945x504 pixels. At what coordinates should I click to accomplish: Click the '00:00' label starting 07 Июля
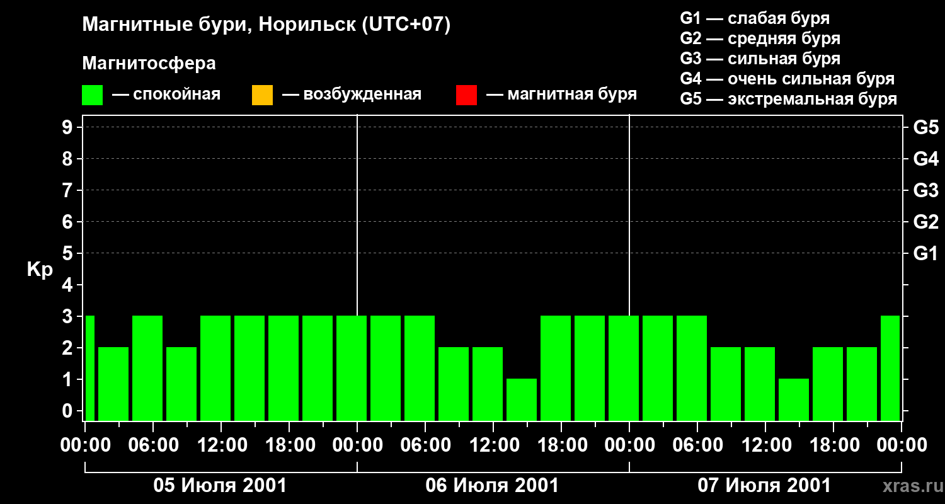tap(629, 445)
